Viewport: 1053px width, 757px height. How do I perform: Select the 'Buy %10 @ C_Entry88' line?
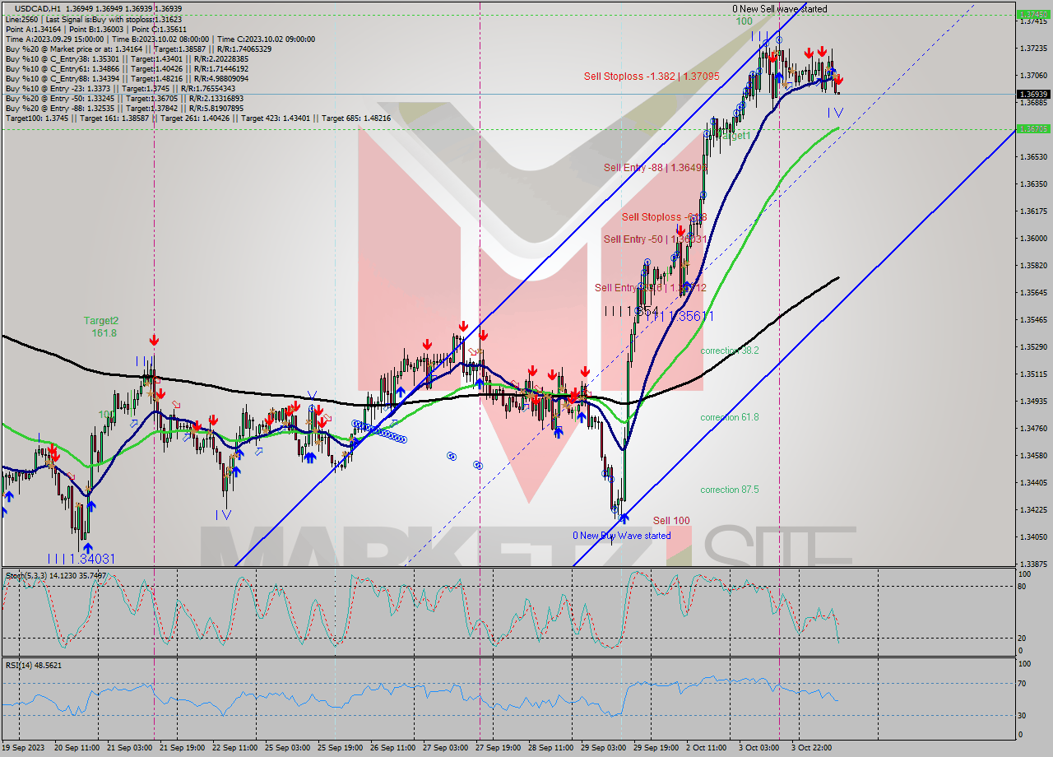pos(127,78)
